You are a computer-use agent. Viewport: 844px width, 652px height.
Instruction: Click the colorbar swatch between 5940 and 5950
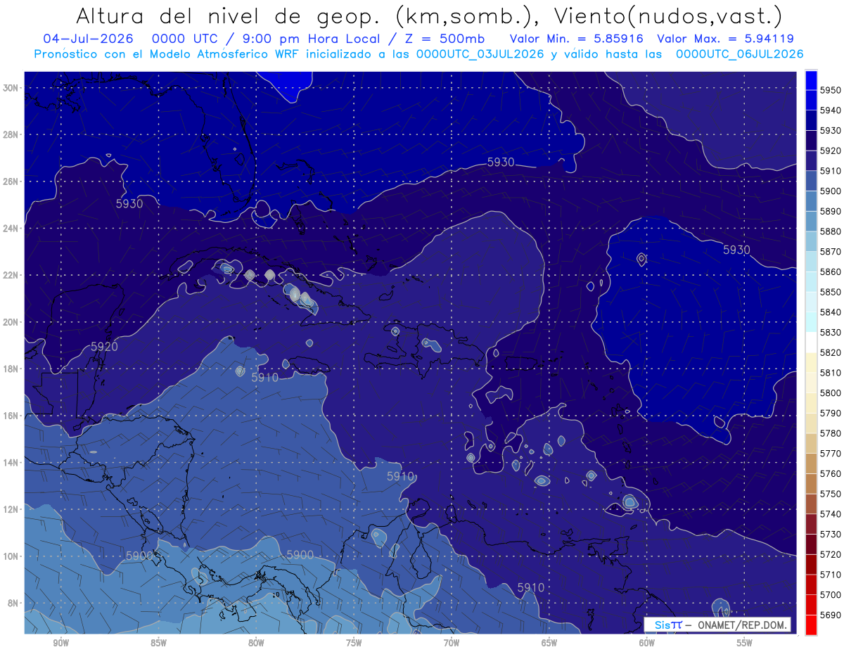[x=811, y=100]
